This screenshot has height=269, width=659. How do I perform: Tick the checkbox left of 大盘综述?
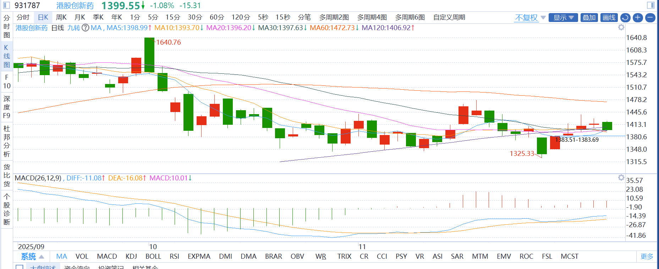[20, 267]
